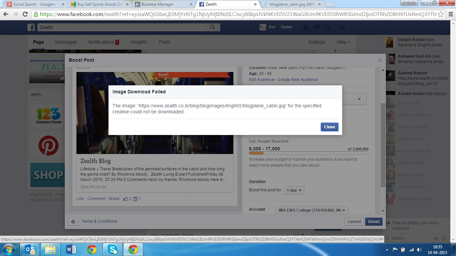Click Edit Audience link
Viewport: 456px width, 256px height.
pos(261,80)
